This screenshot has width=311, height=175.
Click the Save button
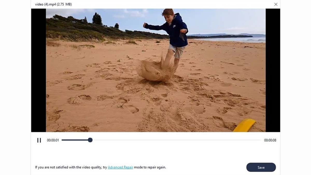pyautogui.click(x=261, y=167)
